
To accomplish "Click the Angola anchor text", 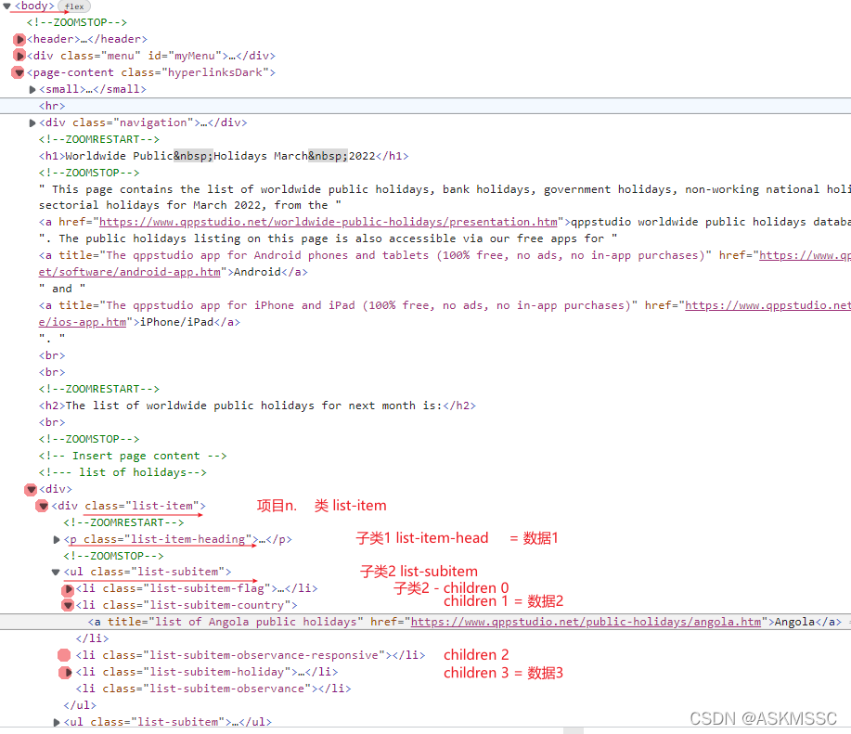I will tap(794, 622).
